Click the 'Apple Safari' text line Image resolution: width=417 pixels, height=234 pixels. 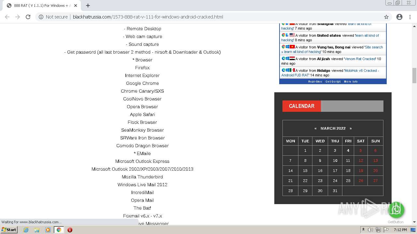pos(142,114)
